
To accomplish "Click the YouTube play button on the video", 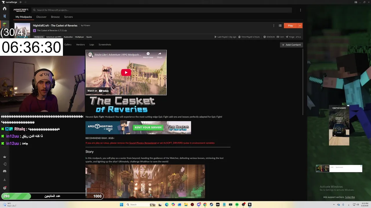I will [126, 73].
